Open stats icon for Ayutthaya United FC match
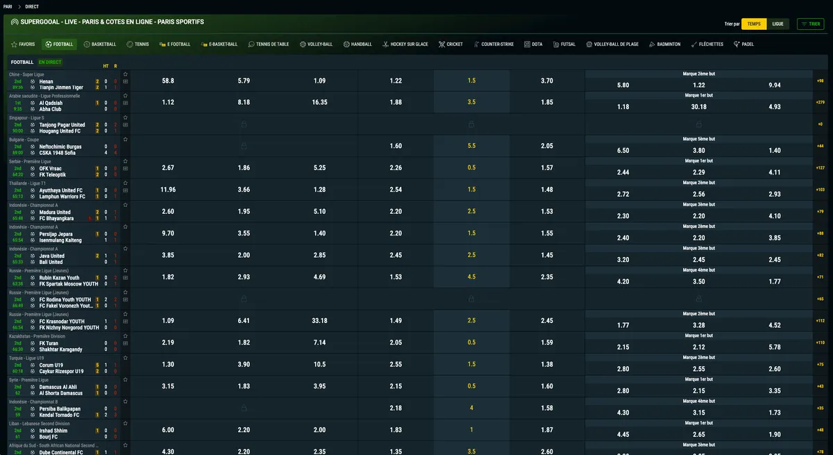 click(x=126, y=190)
